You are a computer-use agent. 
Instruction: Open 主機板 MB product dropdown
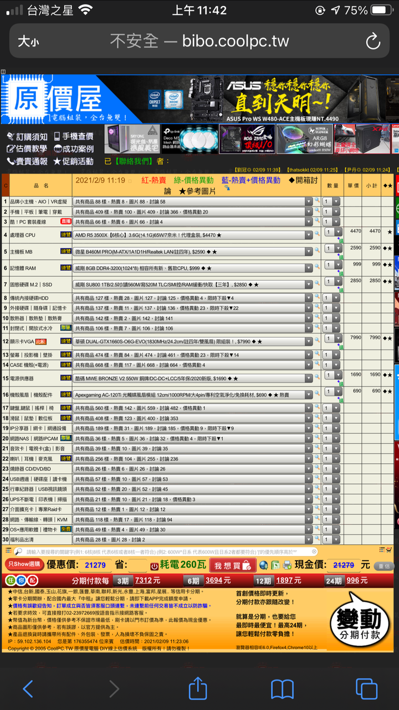coord(193,252)
